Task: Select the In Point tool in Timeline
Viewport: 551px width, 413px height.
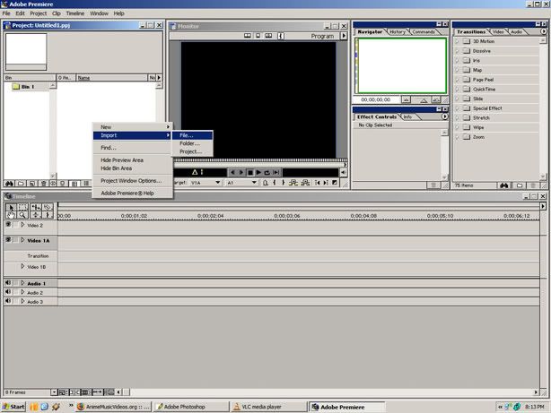Action: 48,215
